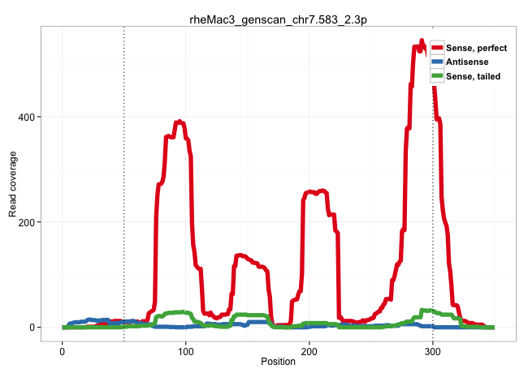Viewport: 528px width, 373px height.
Task: Click the green Sense, tailed legend swatch
Action: (437, 76)
